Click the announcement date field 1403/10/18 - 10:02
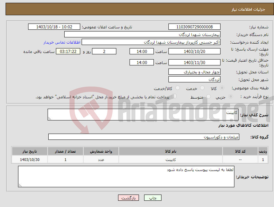The height and width of the screenshot is (207, 274). [x=54, y=27]
